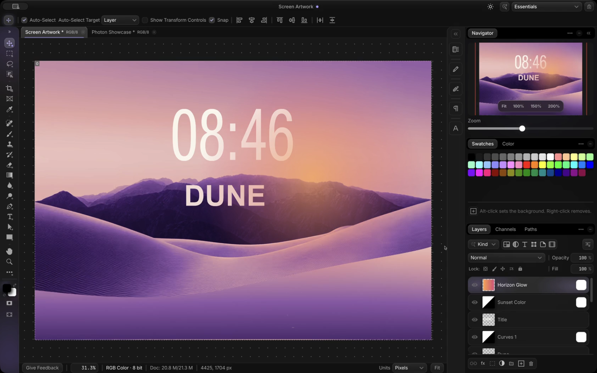This screenshot has width=597, height=373.
Task: Select the Zoom magnifier tool
Action: click(9, 261)
